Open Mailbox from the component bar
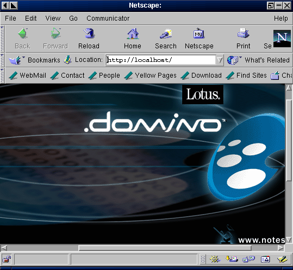This screenshot has width=293, height=270. click(232, 259)
